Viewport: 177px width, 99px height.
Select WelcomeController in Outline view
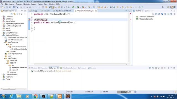(x=146, y=19)
